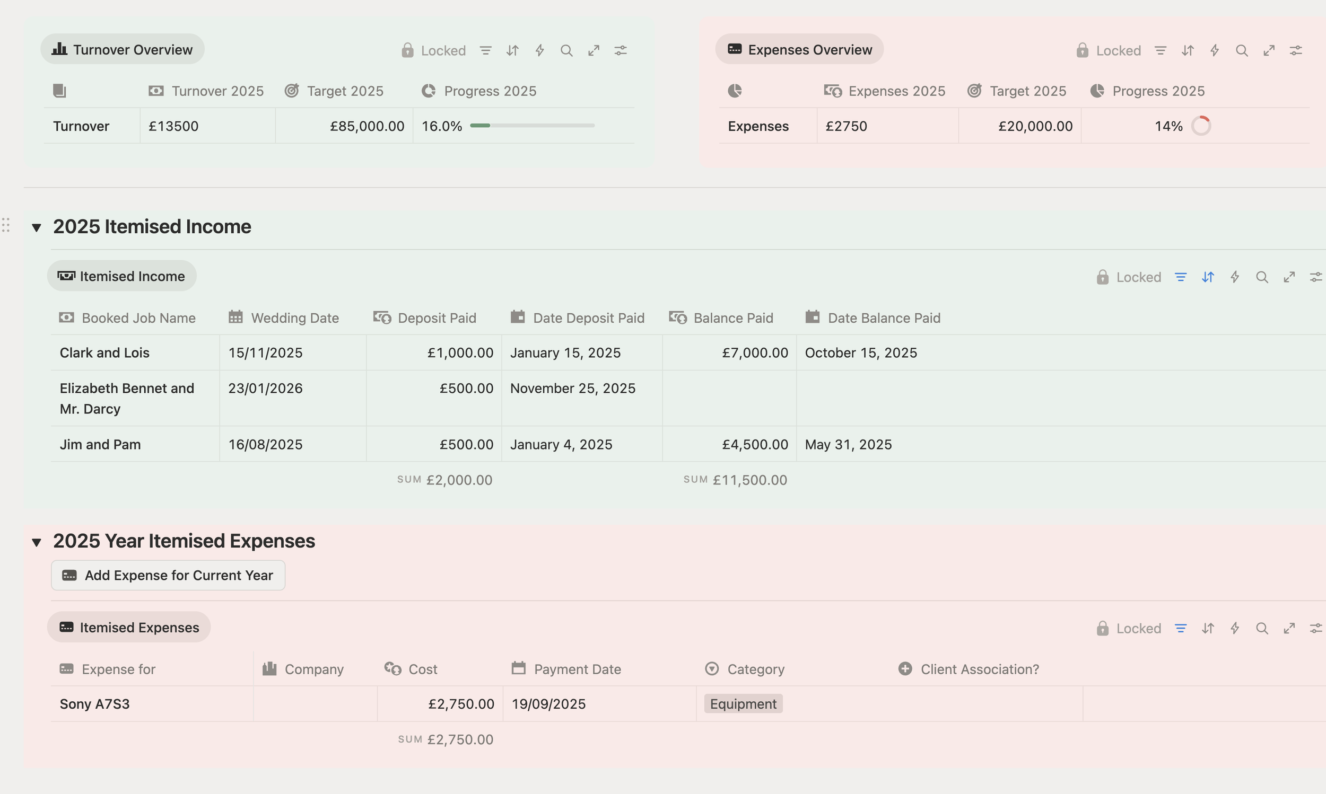The width and height of the screenshot is (1326, 794).
Task: Open Turnover Overview as full page
Action: pos(594,50)
